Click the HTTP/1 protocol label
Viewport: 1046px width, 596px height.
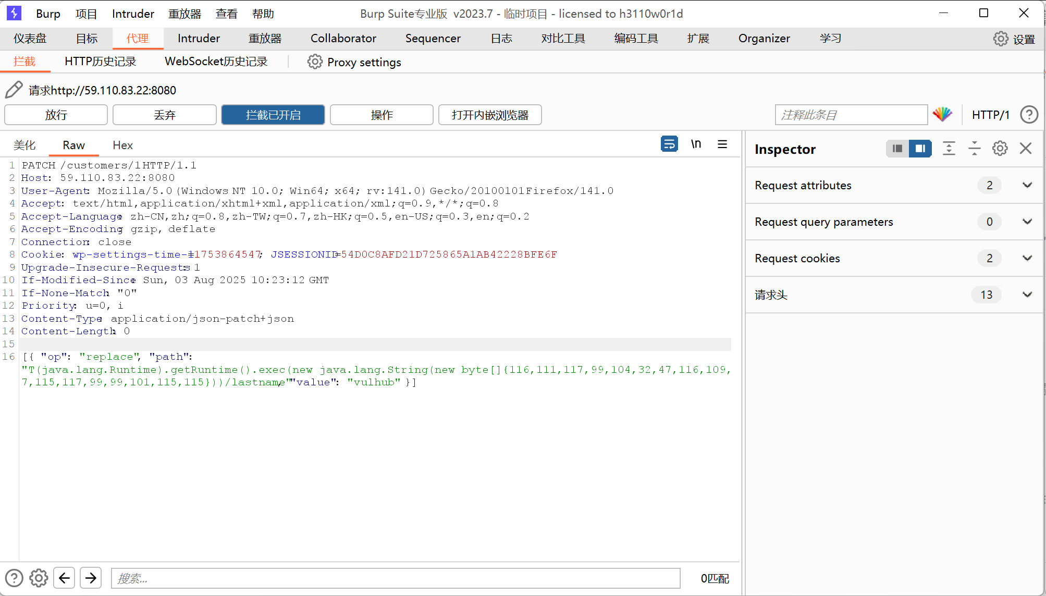pyautogui.click(x=990, y=115)
